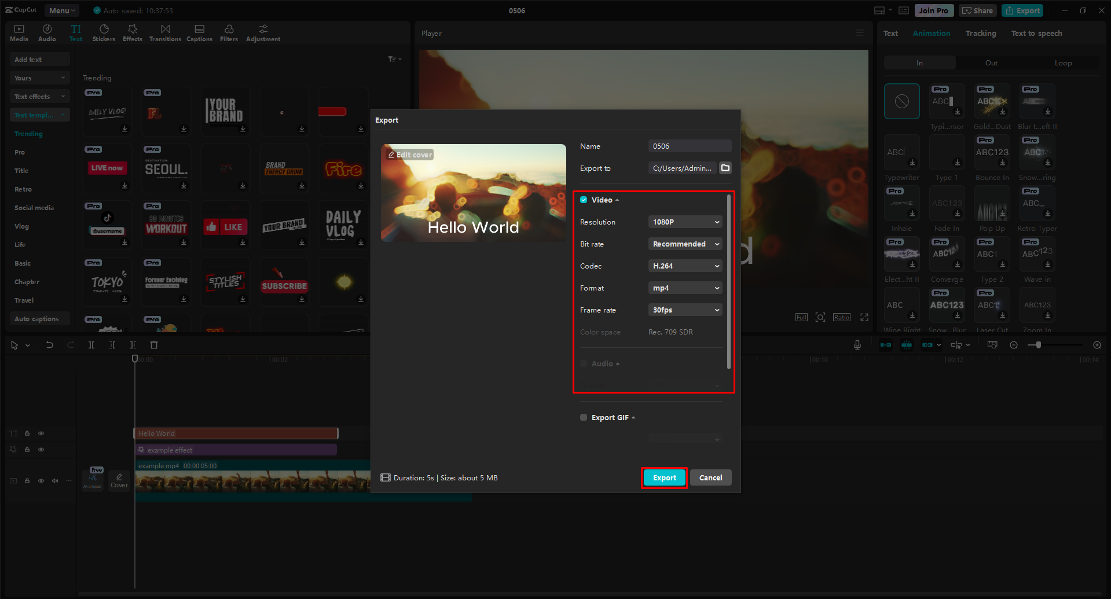
Task: Open the player hamburger menu icon
Action: pos(860,33)
